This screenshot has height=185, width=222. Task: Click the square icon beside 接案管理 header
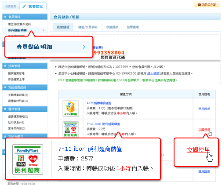(5, 66)
